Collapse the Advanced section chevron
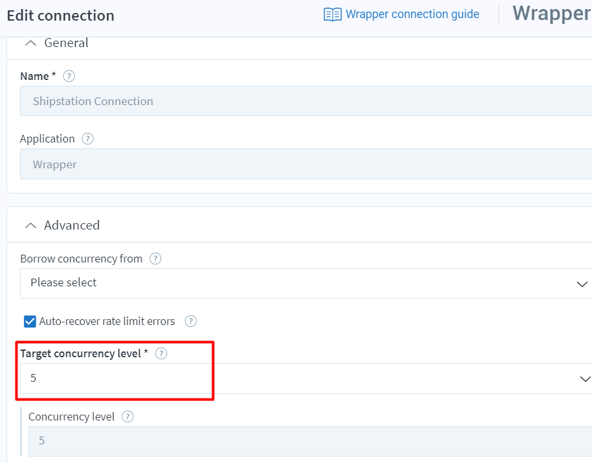Viewport: 592px width, 463px height. [x=30, y=226]
